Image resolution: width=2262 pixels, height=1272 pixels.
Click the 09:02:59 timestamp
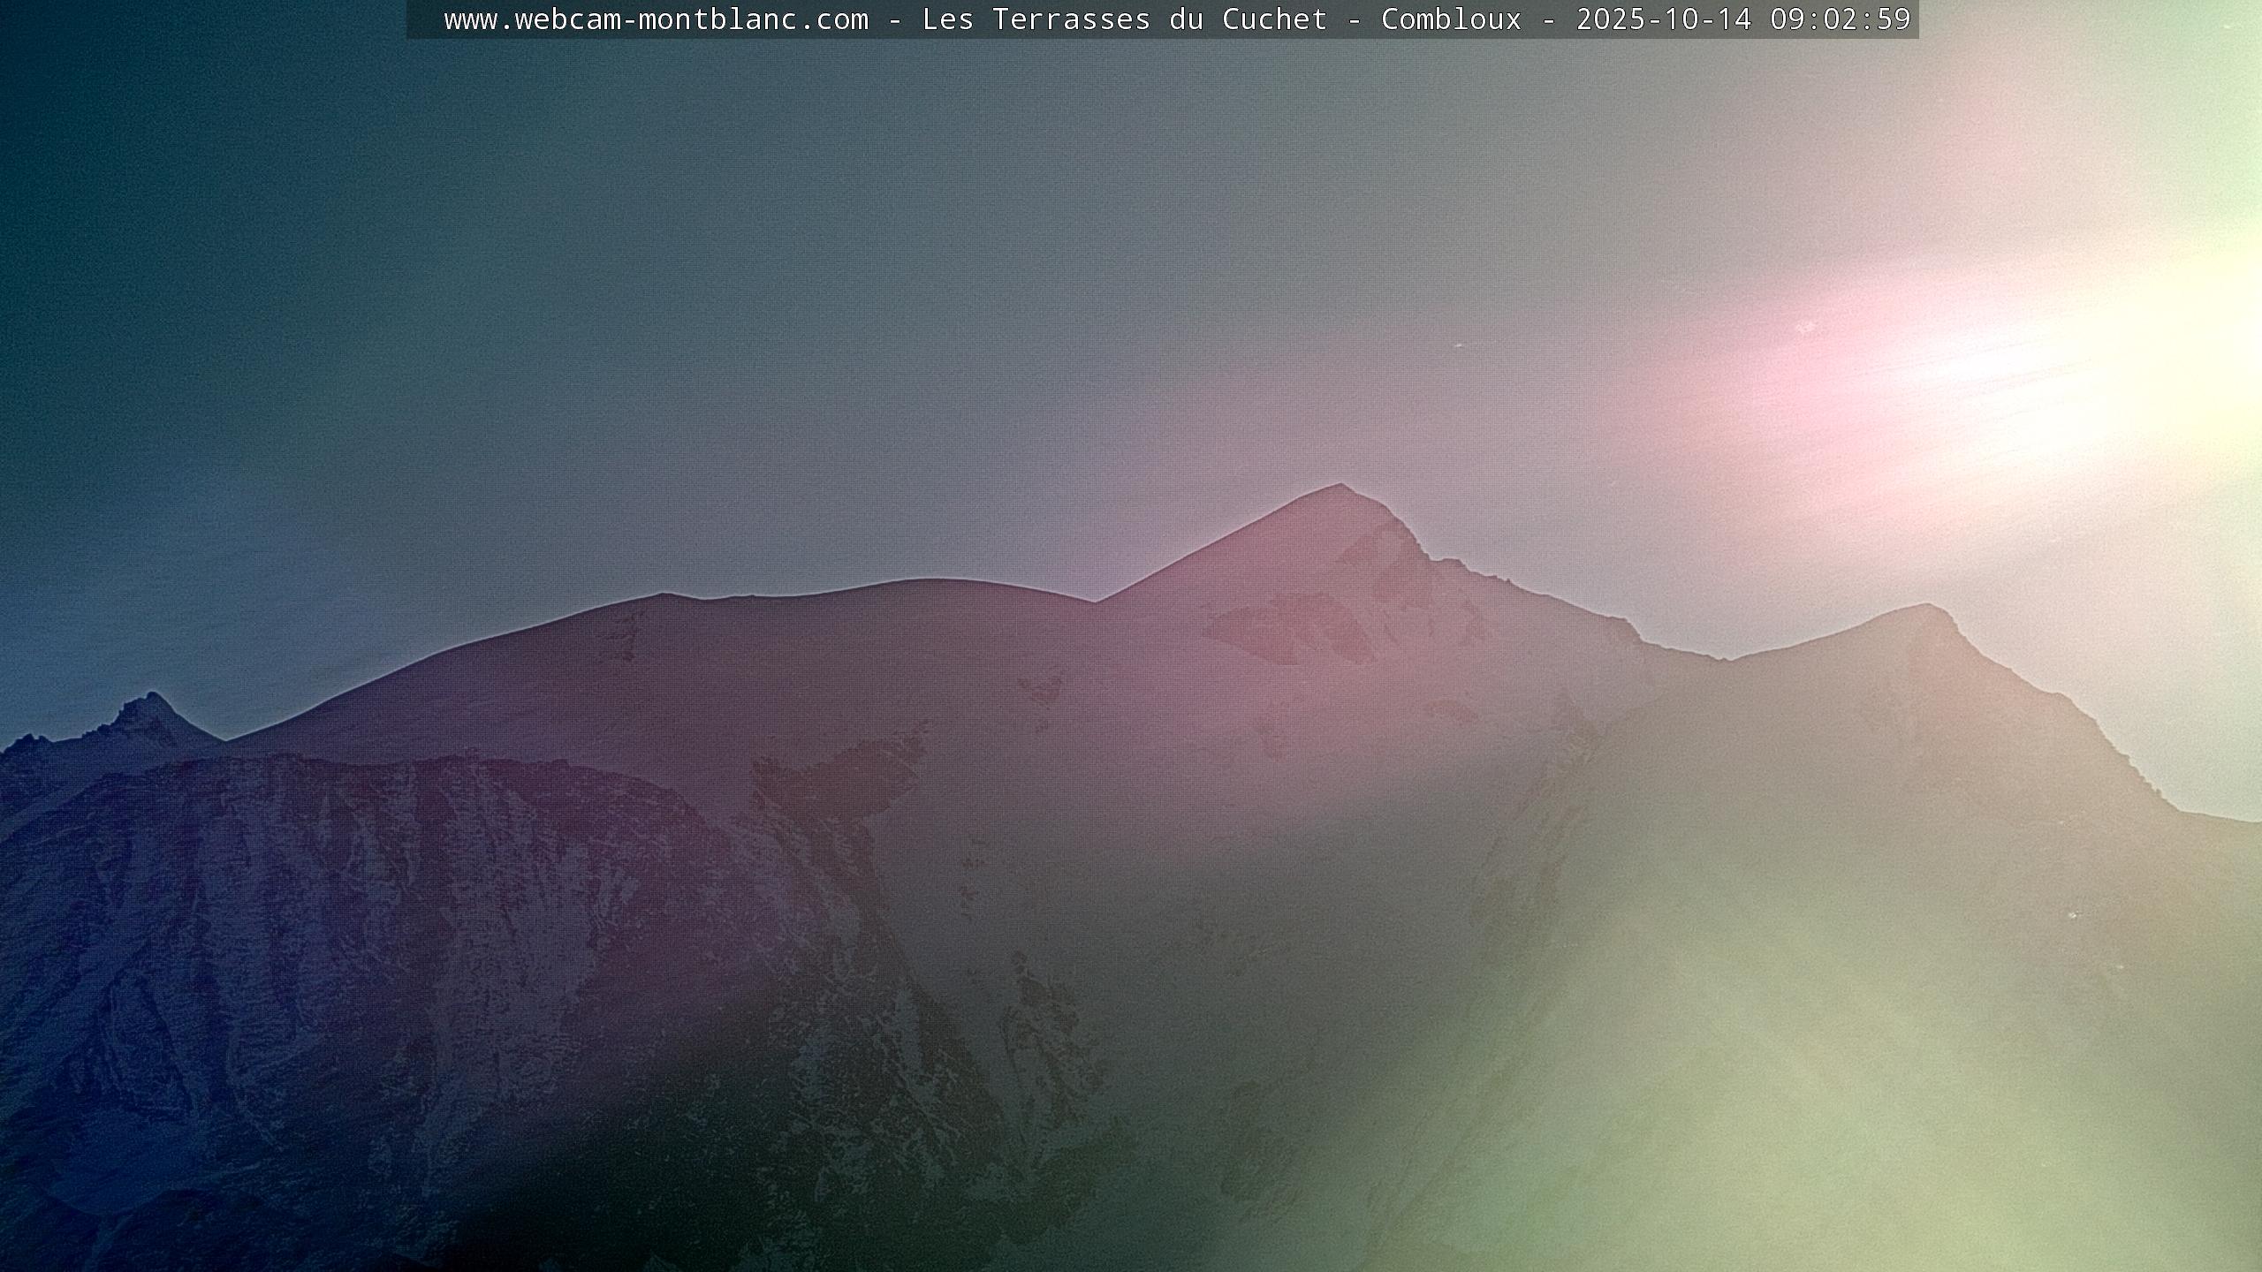pyautogui.click(x=1840, y=19)
